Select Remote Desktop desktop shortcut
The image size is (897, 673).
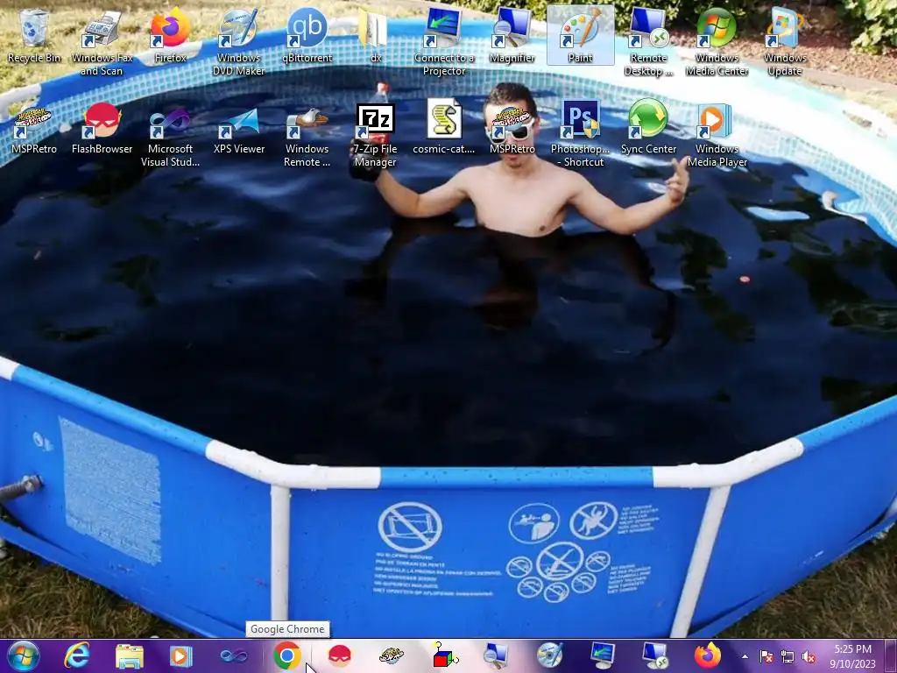tap(648, 42)
